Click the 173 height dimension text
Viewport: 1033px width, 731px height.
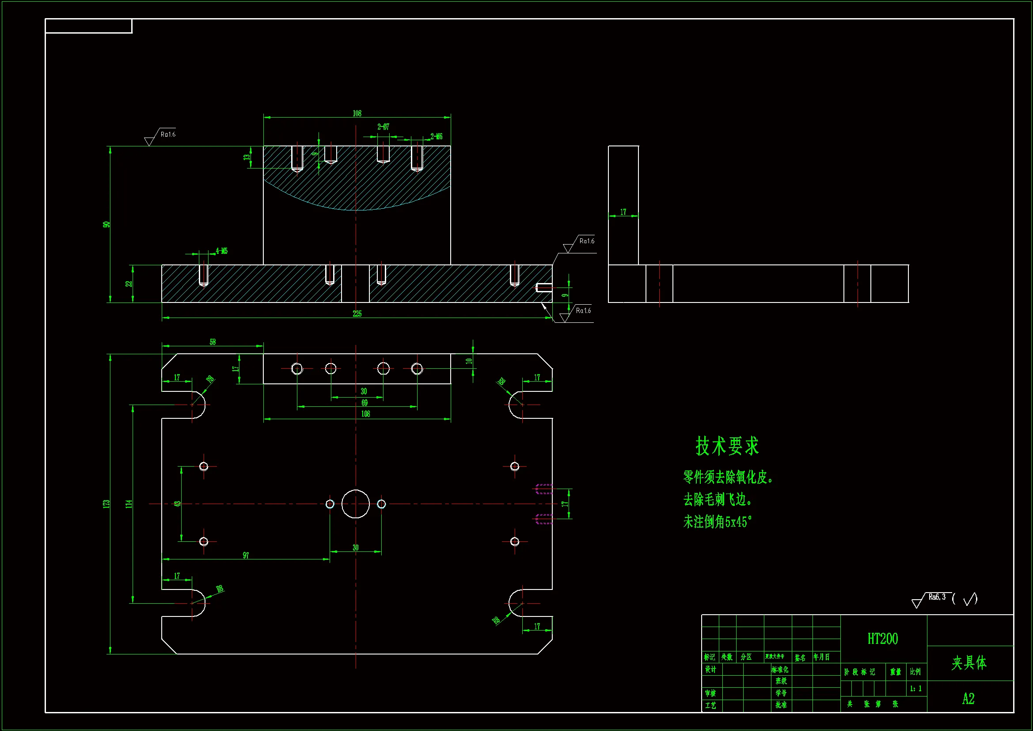(x=106, y=504)
